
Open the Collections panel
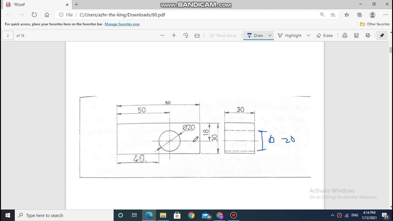[x=360, y=15]
